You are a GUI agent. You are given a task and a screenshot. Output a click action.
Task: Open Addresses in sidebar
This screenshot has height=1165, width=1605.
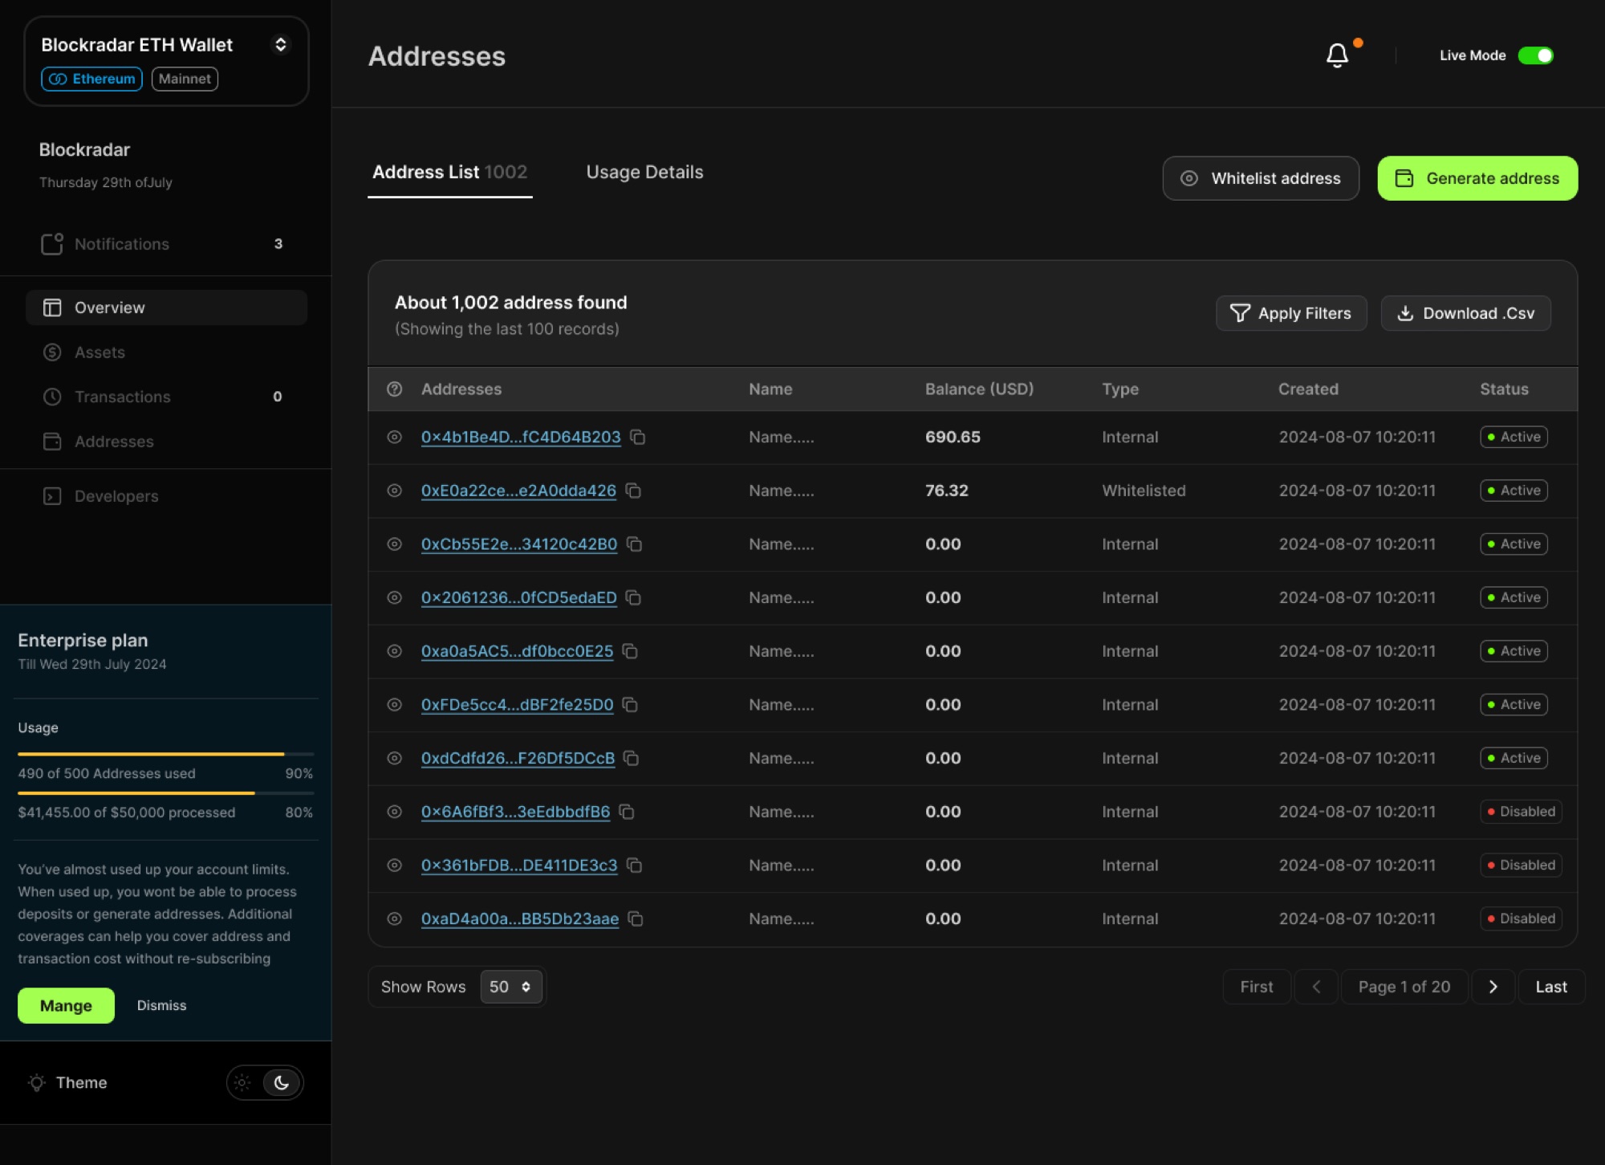166,442
